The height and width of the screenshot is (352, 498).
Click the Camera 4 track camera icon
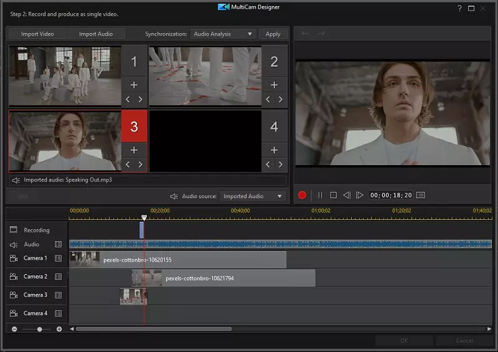[x=14, y=313]
